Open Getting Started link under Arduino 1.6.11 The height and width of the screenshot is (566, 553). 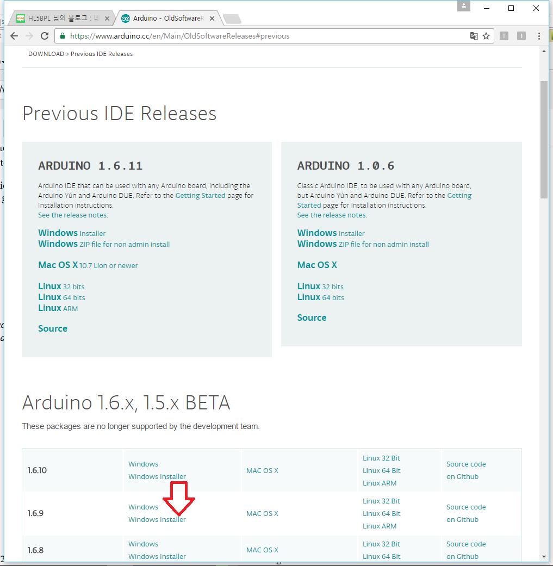pyautogui.click(x=200, y=195)
